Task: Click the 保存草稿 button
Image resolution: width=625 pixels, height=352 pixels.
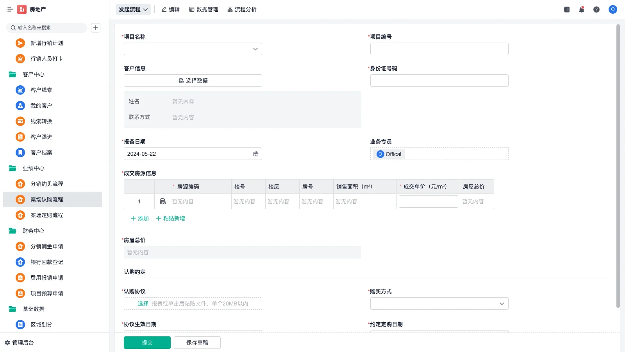Action: (x=197, y=343)
